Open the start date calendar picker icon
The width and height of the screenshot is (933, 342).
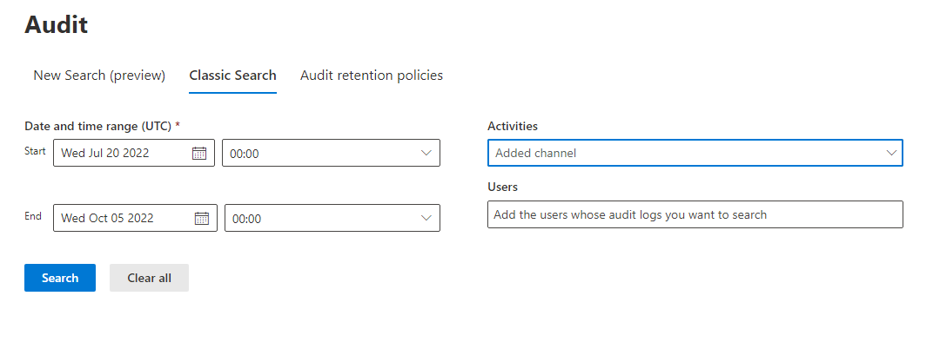pos(198,153)
